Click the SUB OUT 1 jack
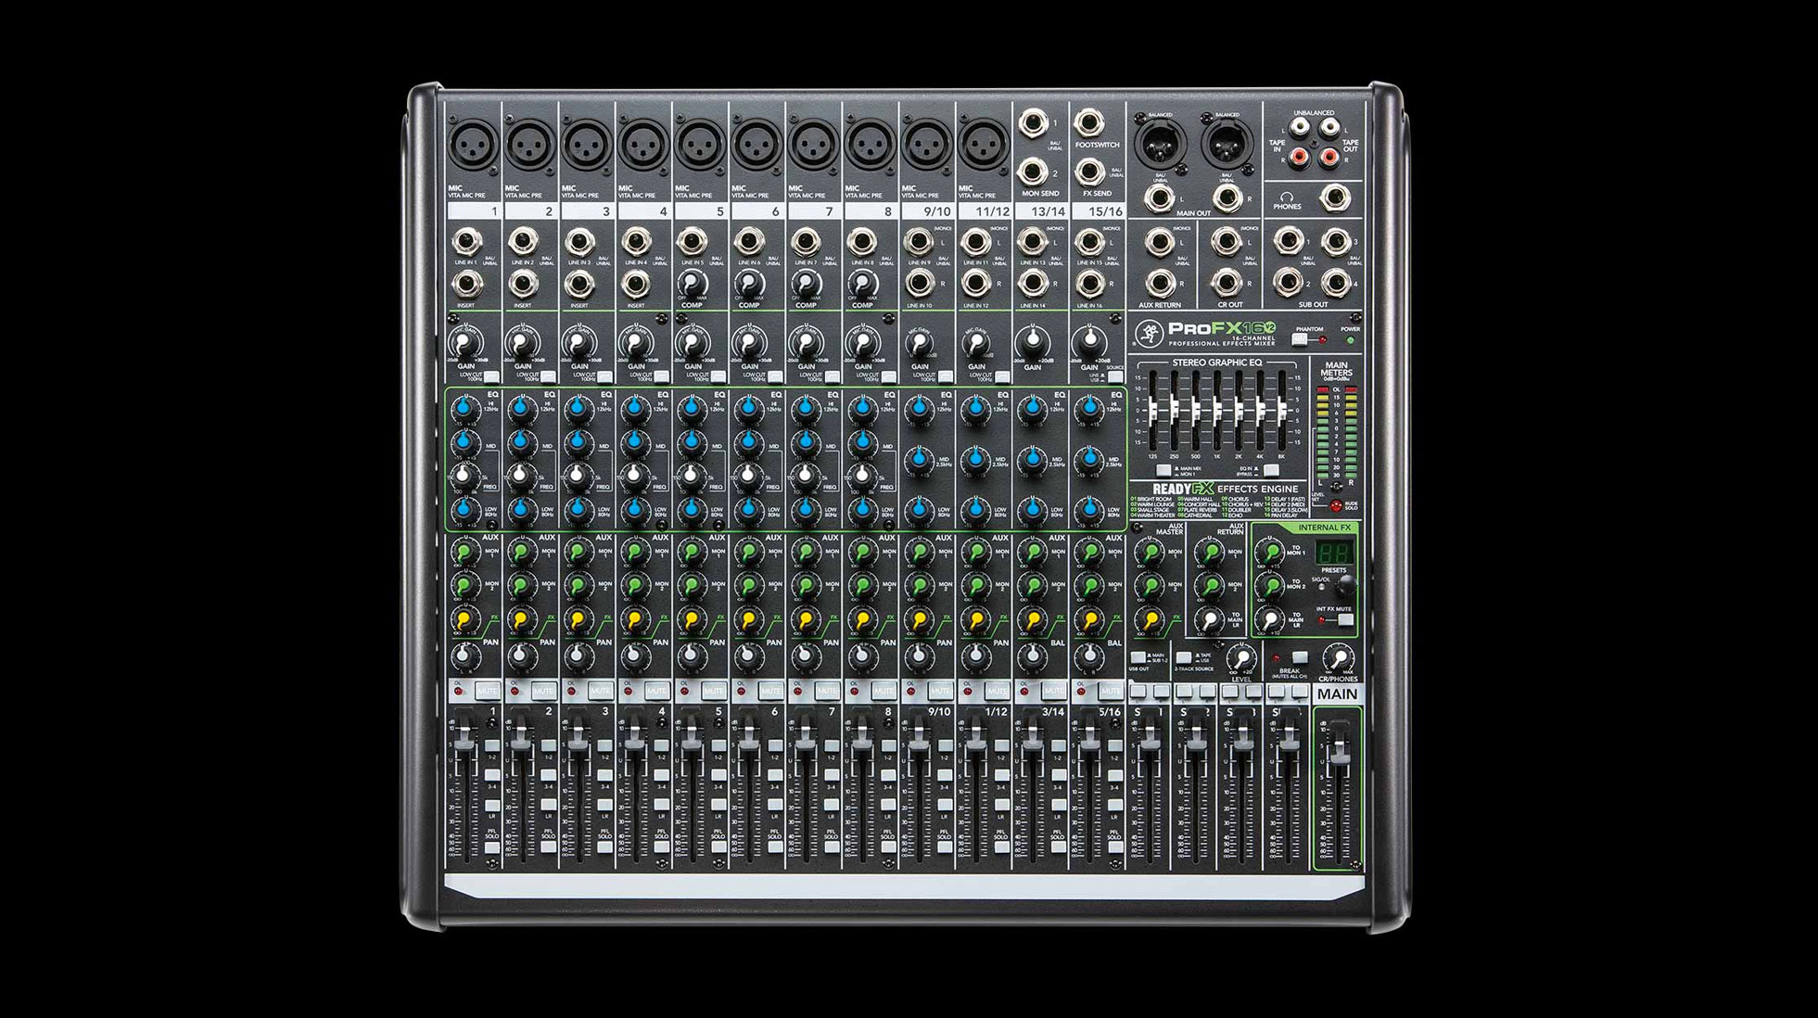The image size is (1818, 1018). tap(1288, 242)
